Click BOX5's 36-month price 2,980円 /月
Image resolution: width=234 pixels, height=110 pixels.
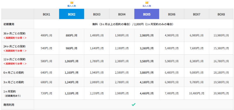pyautogui.click(x=147, y=36)
